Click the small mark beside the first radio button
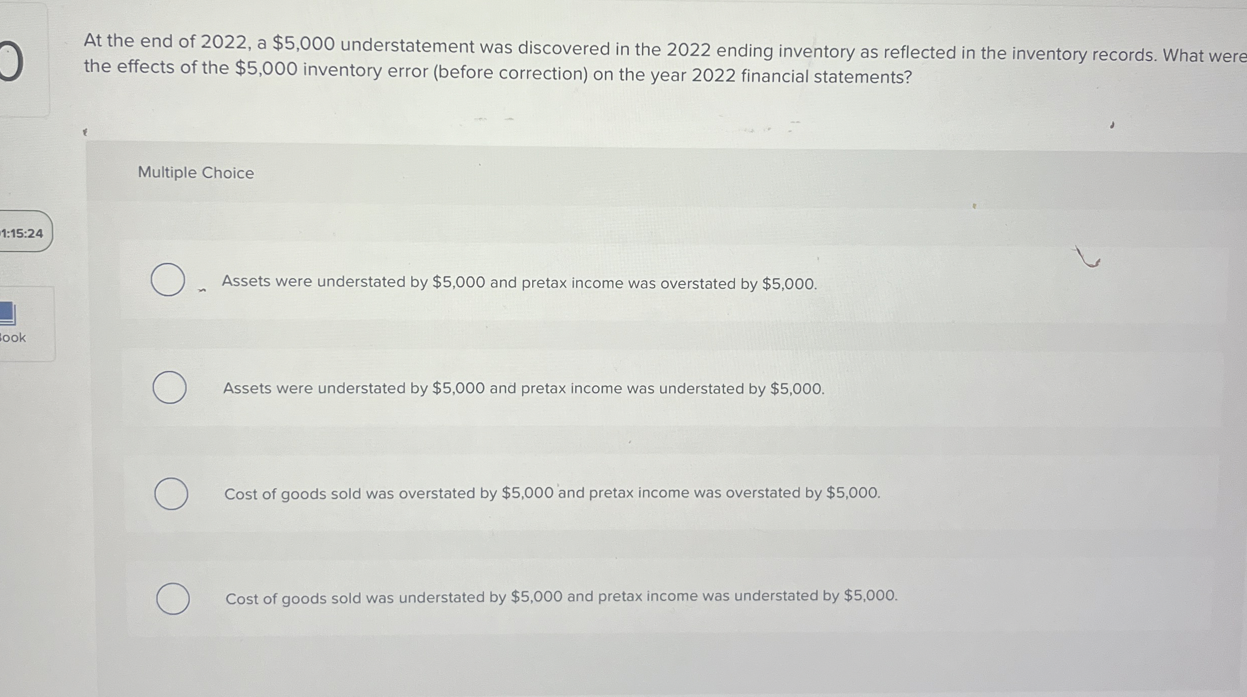Image resolution: width=1247 pixels, height=697 pixels. pyautogui.click(x=201, y=290)
